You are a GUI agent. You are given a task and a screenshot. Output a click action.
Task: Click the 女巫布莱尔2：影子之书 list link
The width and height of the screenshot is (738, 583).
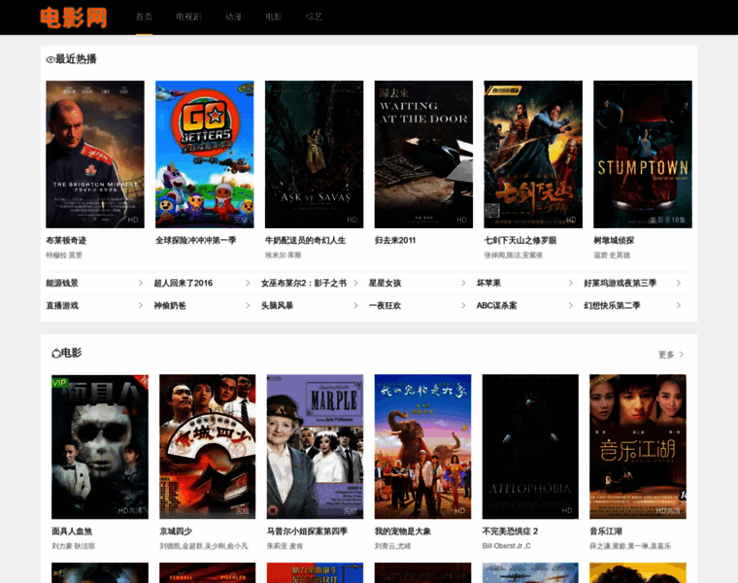[x=304, y=283]
